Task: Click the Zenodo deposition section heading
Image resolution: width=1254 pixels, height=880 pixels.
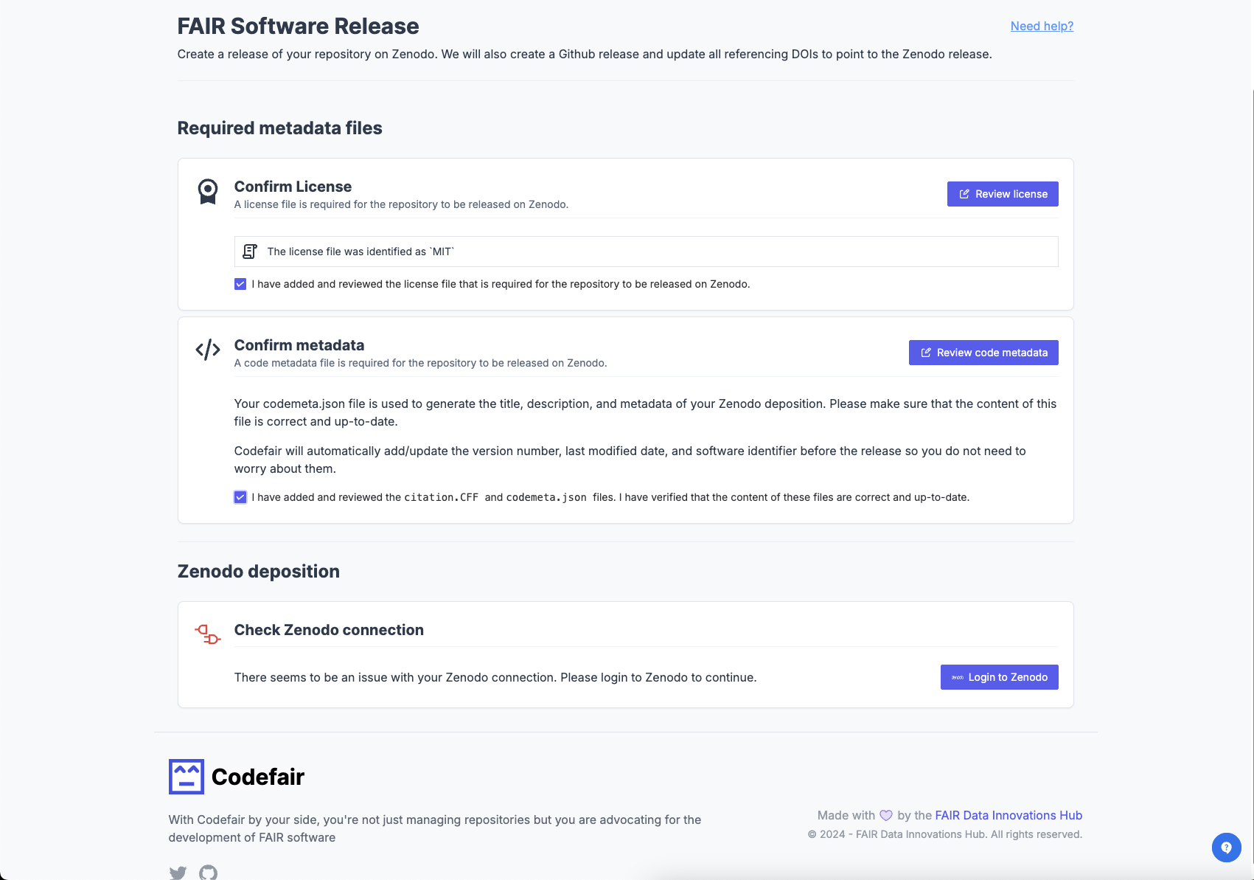Action: (x=259, y=572)
